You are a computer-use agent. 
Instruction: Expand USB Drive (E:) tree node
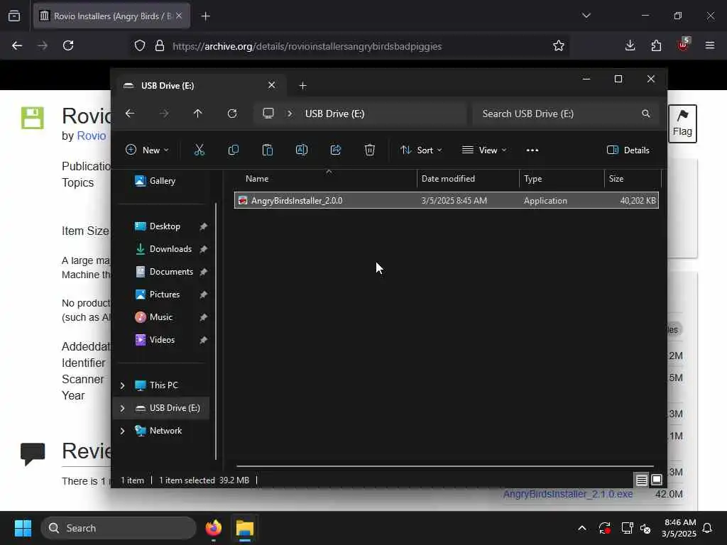(x=122, y=408)
